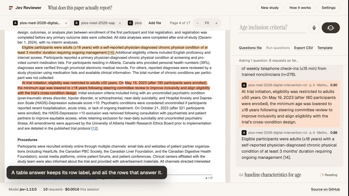Open How it works
The height and width of the screenshot is (196, 349).
tap(300, 8)
